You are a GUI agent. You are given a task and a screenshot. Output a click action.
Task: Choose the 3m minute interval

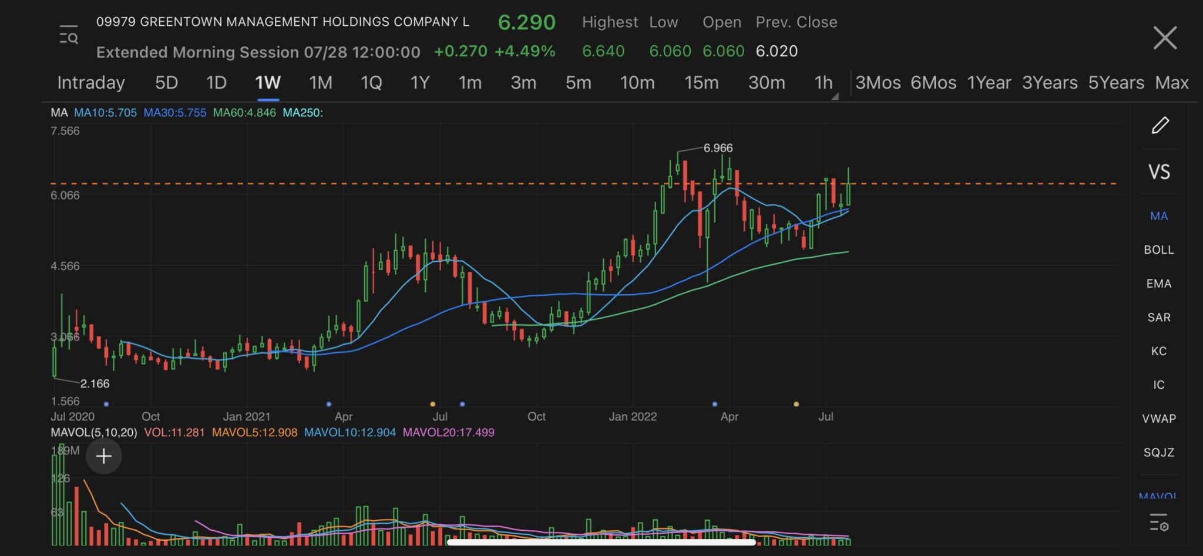point(523,83)
